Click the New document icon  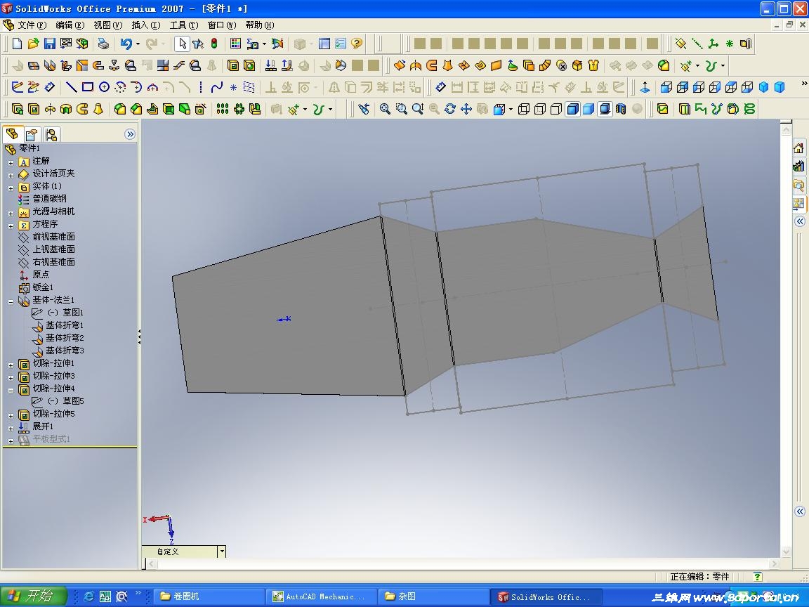[x=17, y=44]
